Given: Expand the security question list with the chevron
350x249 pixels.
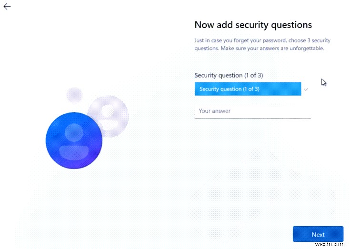Looking at the screenshot, I should (306, 89).
